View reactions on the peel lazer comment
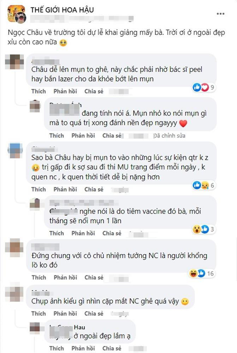 pyautogui.click(x=204, y=87)
